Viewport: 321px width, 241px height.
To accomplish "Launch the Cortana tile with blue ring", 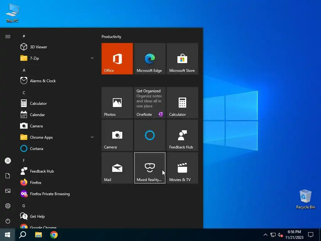I will (150, 135).
